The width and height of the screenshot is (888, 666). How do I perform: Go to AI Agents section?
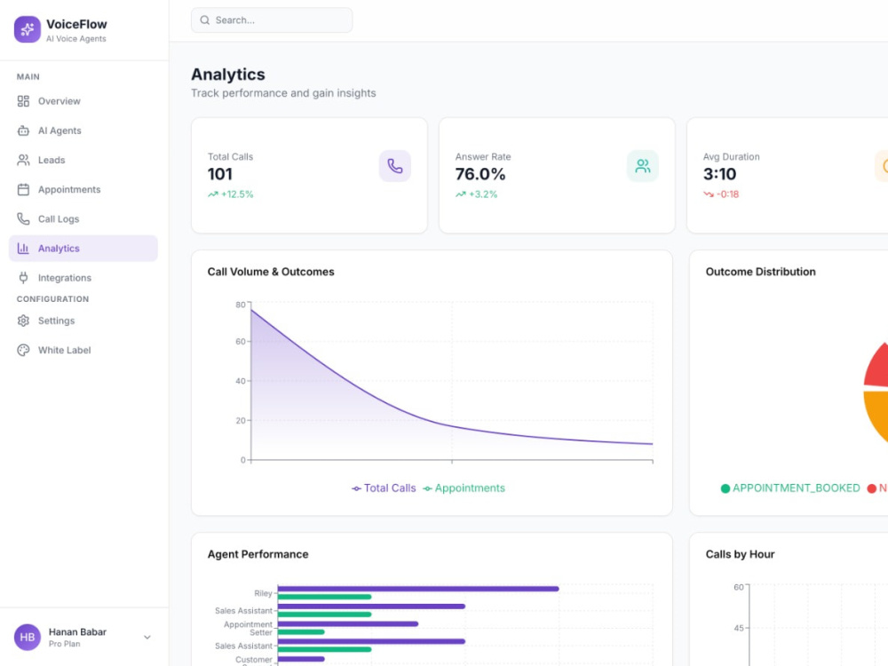(x=83, y=131)
